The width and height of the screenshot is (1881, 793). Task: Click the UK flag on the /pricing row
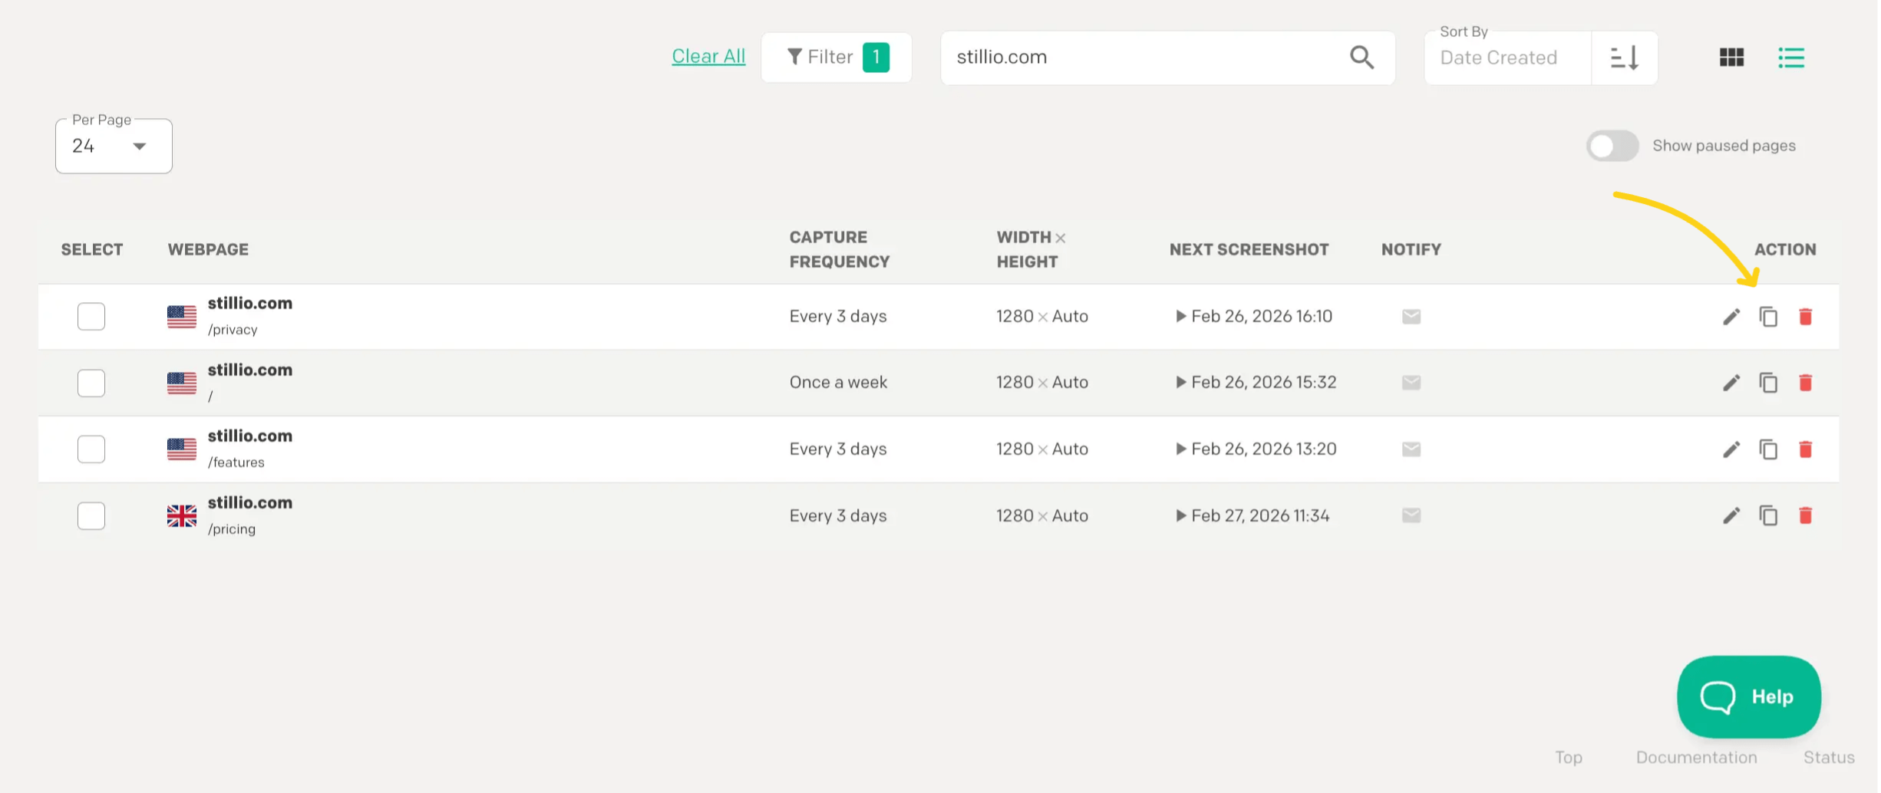pyautogui.click(x=182, y=515)
